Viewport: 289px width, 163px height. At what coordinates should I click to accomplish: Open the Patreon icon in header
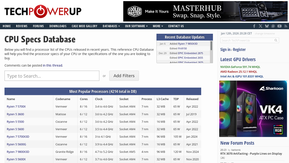[273, 26]
